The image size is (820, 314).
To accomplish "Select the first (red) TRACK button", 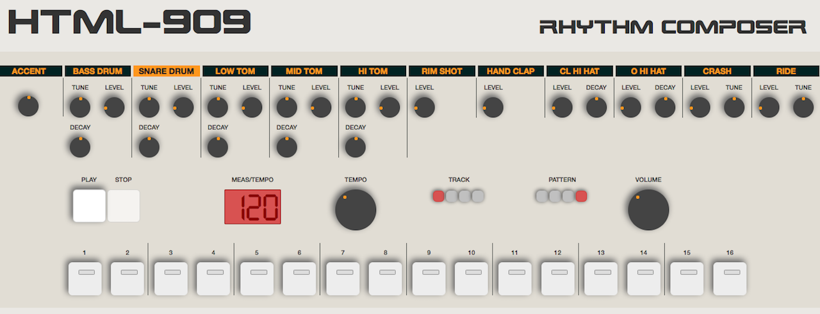I will [x=439, y=196].
